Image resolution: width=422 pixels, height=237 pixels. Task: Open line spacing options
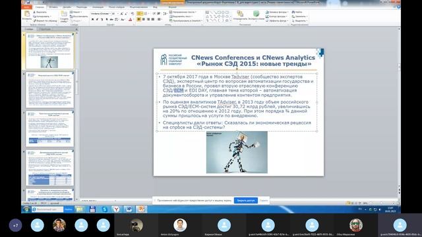coord(166,13)
